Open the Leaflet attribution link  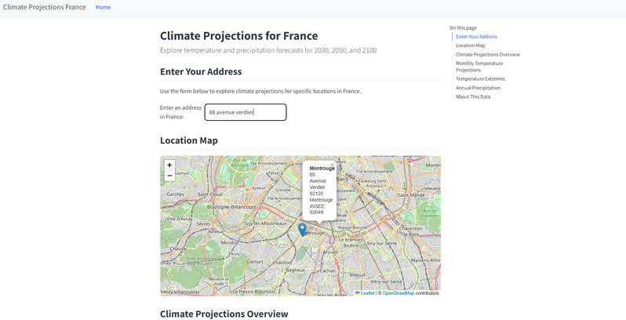click(x=367, y=293)
